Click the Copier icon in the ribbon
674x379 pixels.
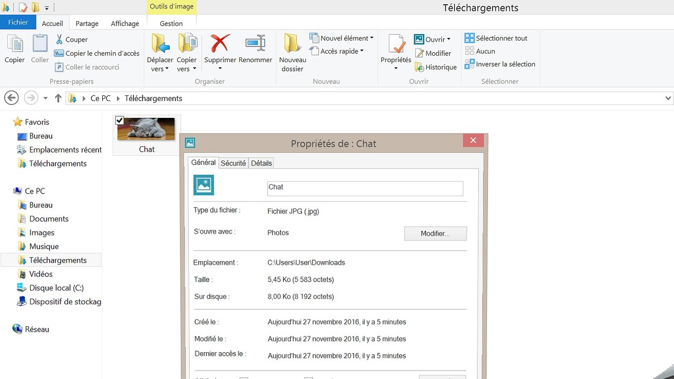[x=14, y=44]
